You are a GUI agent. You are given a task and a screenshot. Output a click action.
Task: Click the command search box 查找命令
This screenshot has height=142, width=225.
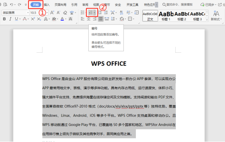coord(177,5)
